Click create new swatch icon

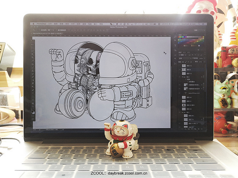[x=199, y=50]
